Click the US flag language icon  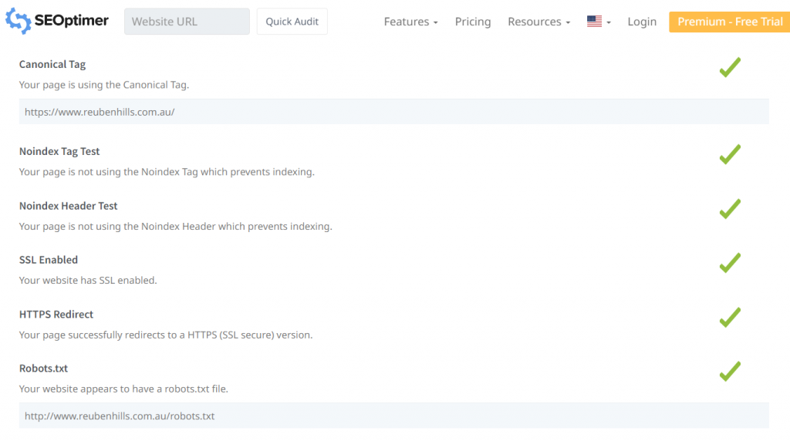[594, 22]
